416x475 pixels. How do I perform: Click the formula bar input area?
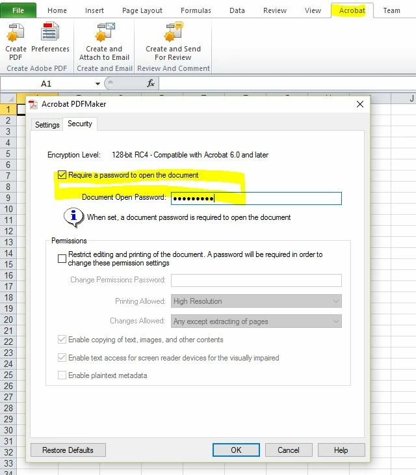[x=287, y=83]
